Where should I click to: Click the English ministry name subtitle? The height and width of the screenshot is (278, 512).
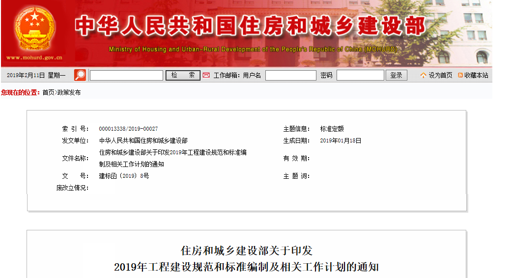253,49
